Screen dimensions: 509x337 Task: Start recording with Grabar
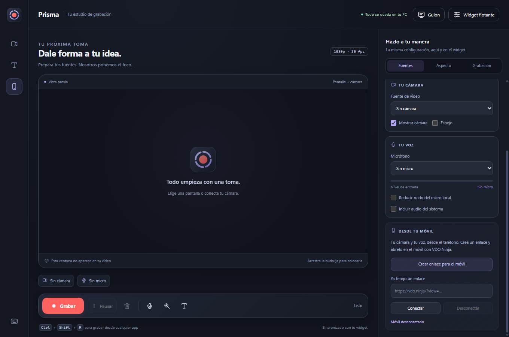[x=63, y=306]
